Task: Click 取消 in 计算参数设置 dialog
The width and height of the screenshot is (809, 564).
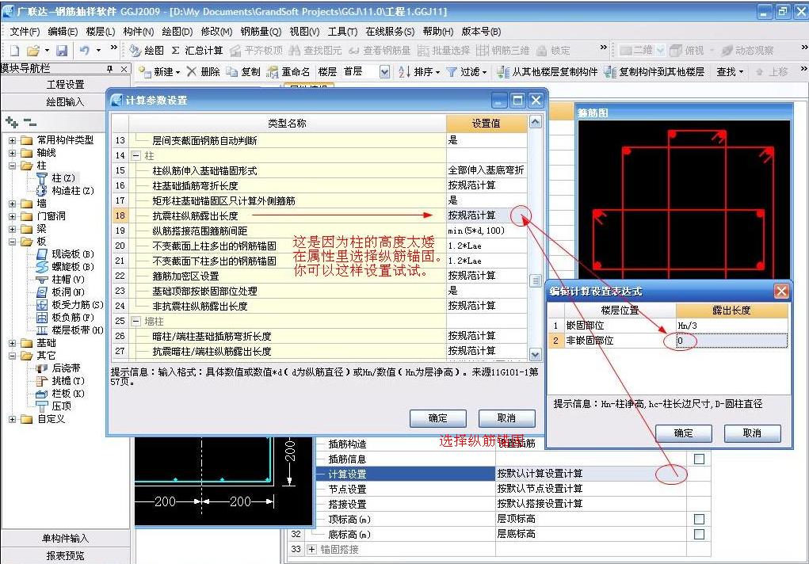Action: pyautogui.click(x=506, y=418)
